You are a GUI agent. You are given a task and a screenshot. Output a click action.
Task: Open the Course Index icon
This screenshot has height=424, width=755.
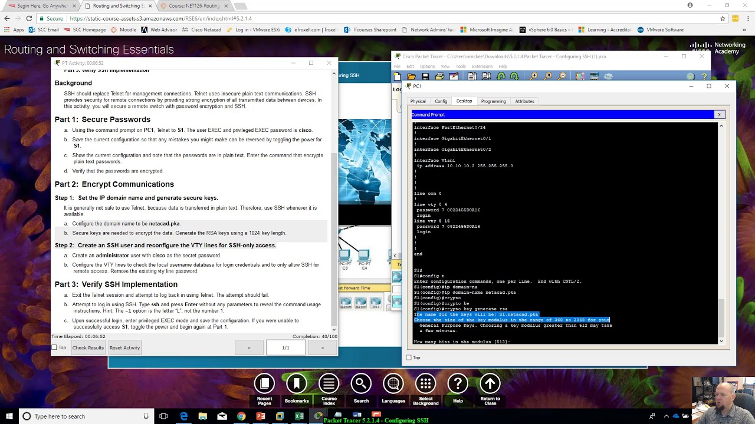[329, 384]
